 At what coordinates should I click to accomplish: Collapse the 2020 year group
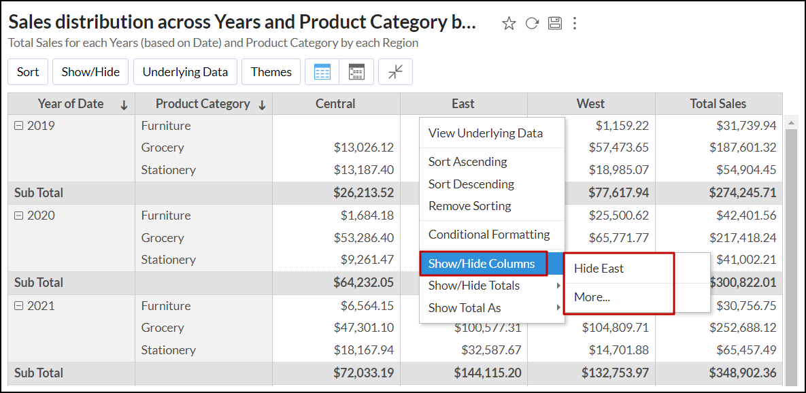point(19,216)
